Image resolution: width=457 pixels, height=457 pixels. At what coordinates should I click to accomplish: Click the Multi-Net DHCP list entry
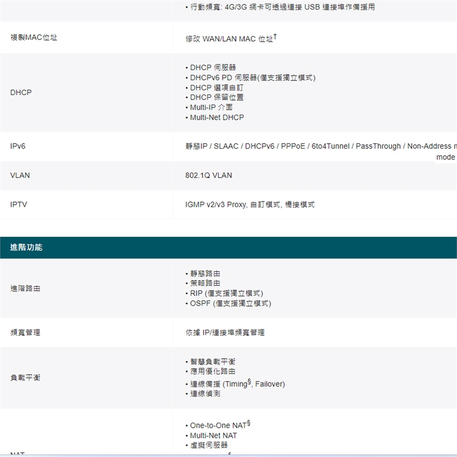[217, 117]
